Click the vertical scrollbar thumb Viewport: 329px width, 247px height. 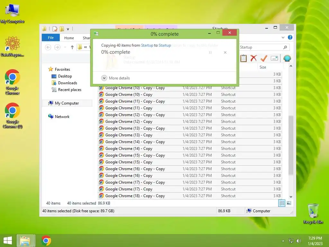pyautogui.click(x=291, y=145)
